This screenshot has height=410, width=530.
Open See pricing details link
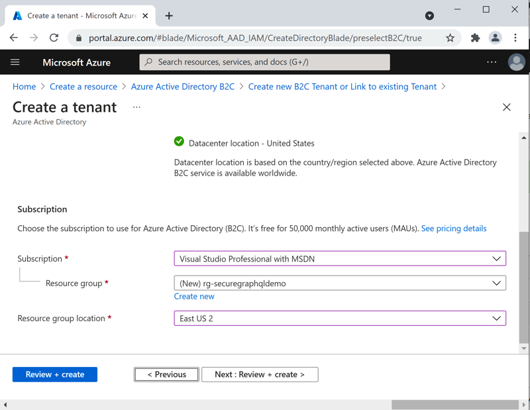(x=454, y=229)
